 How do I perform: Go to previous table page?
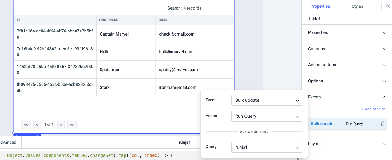(37, 125)
